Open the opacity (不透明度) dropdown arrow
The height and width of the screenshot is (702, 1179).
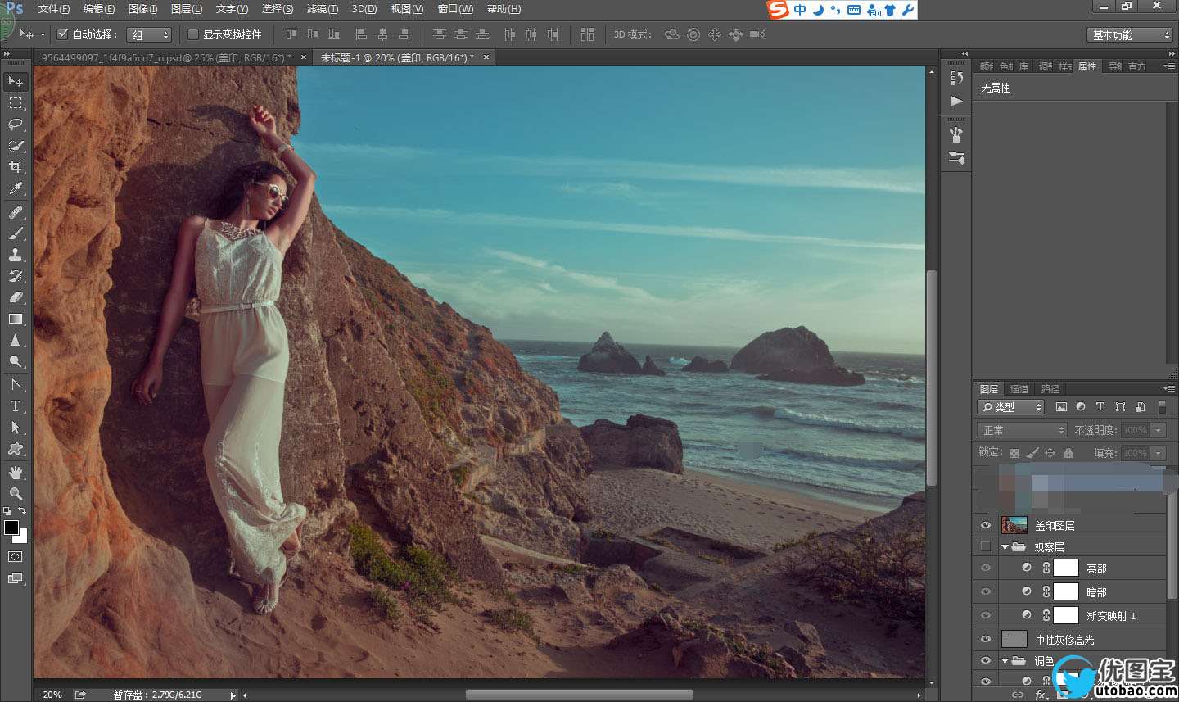(x=1158, y=430)
